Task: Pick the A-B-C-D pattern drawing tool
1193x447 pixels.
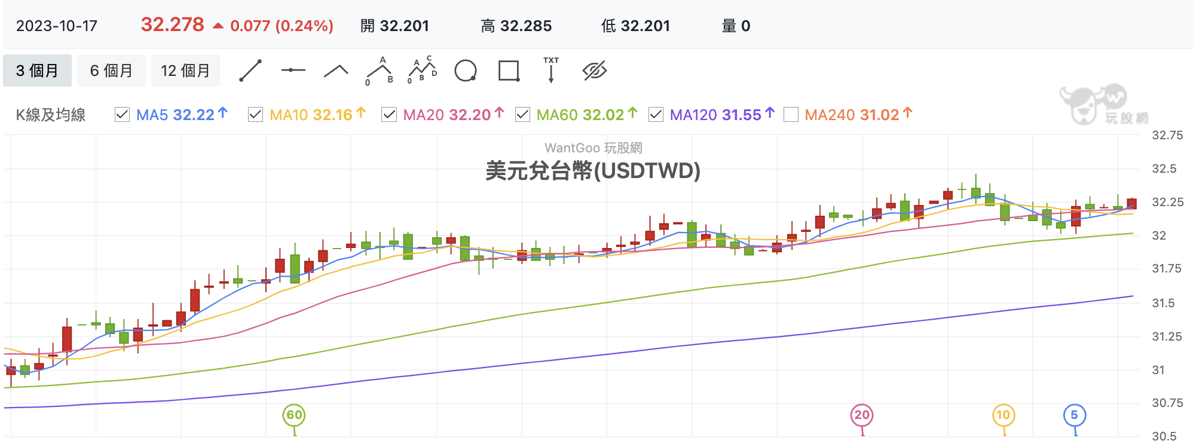Action: point(422,70)
